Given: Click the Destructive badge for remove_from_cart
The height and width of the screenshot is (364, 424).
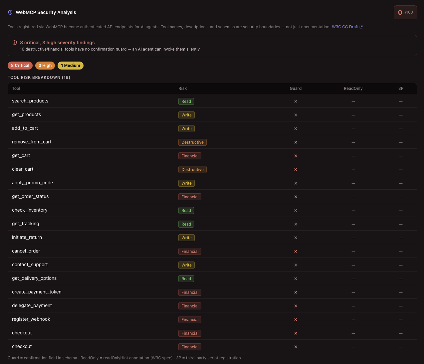Looking at the screenshot, I should coord(192,142).
